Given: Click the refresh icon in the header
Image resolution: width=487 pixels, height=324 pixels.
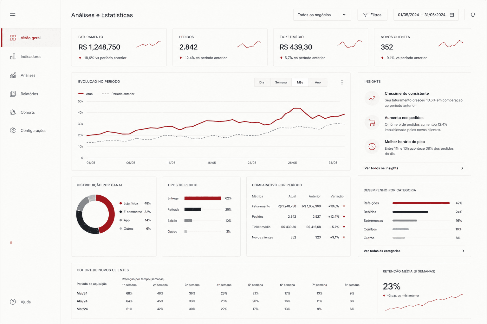Looking at the screenshot, I should [473, 15].
